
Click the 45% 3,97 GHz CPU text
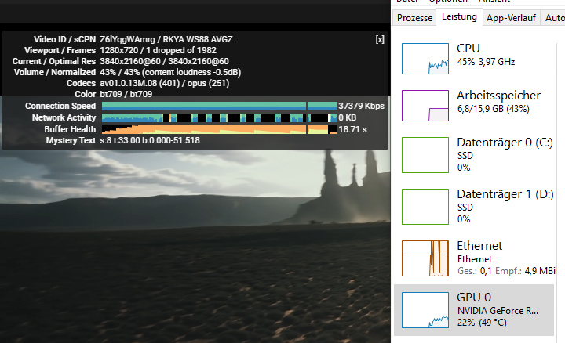pyautogui.click(x=486, y=62)
